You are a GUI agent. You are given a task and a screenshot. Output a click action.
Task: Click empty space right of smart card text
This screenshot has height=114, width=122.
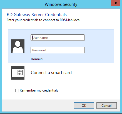tap(93, 73)
